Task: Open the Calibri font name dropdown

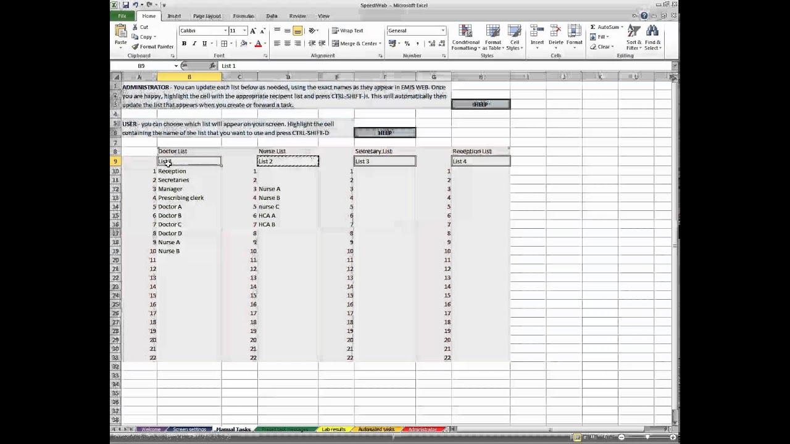Action: (225, 31)
